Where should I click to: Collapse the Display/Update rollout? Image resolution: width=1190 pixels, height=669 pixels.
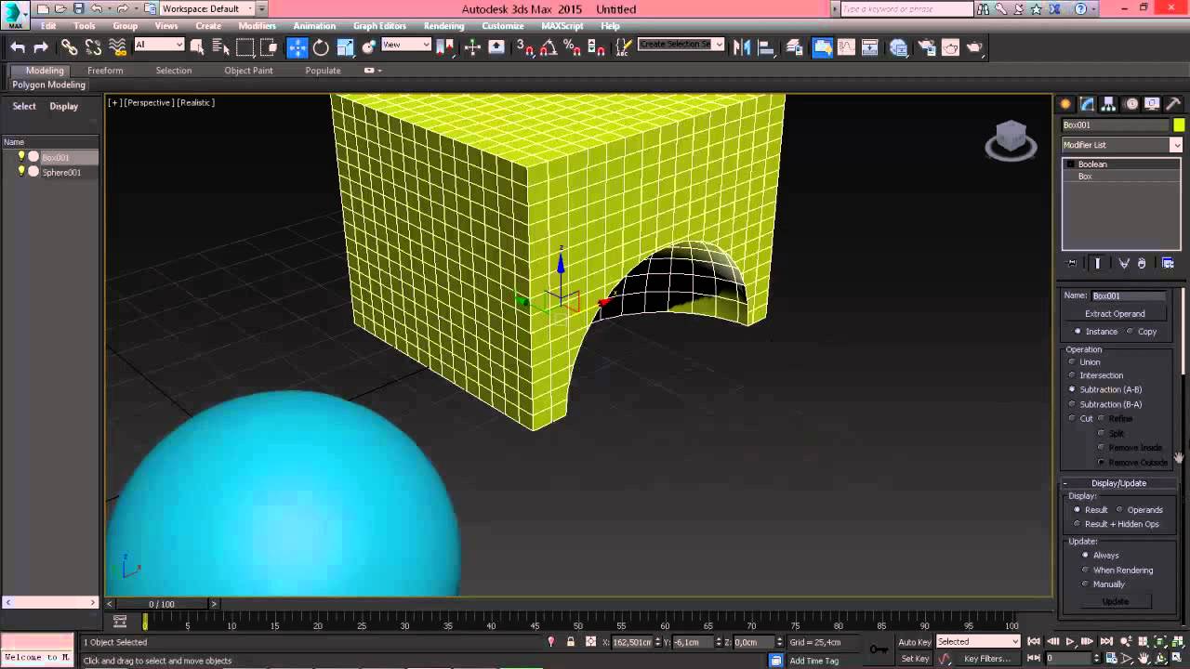1118,483
